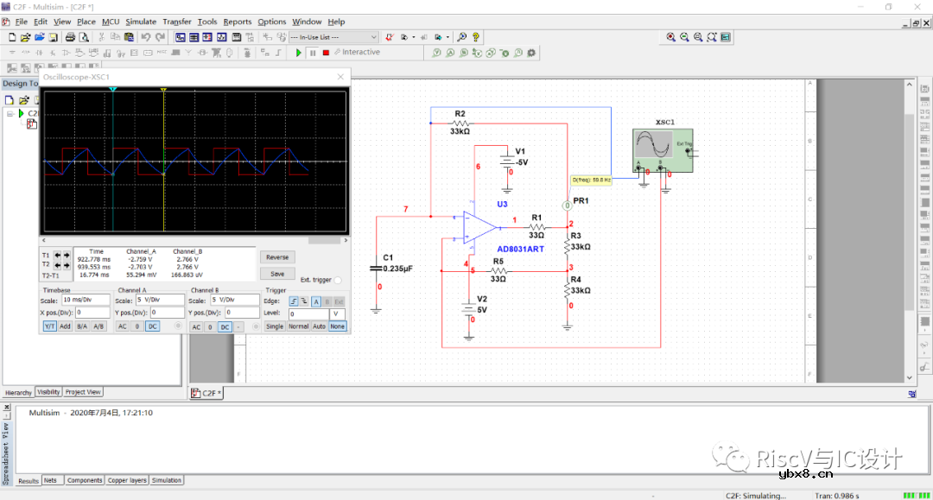This screenshot has width=933, height=500.
Task: Enable the B/A display mode
Action: click(82, 326)
